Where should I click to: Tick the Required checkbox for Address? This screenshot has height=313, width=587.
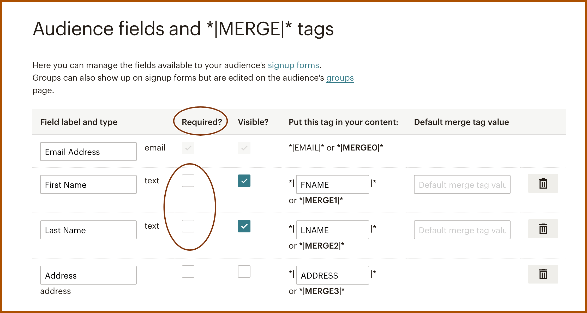[x=188, y=272]
